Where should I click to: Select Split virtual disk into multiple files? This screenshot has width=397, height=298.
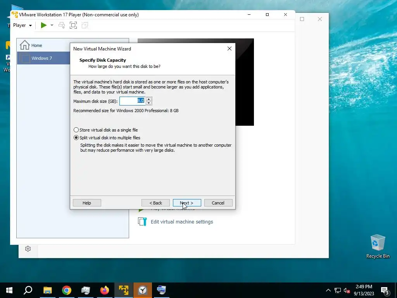click(x=107, y=138)
